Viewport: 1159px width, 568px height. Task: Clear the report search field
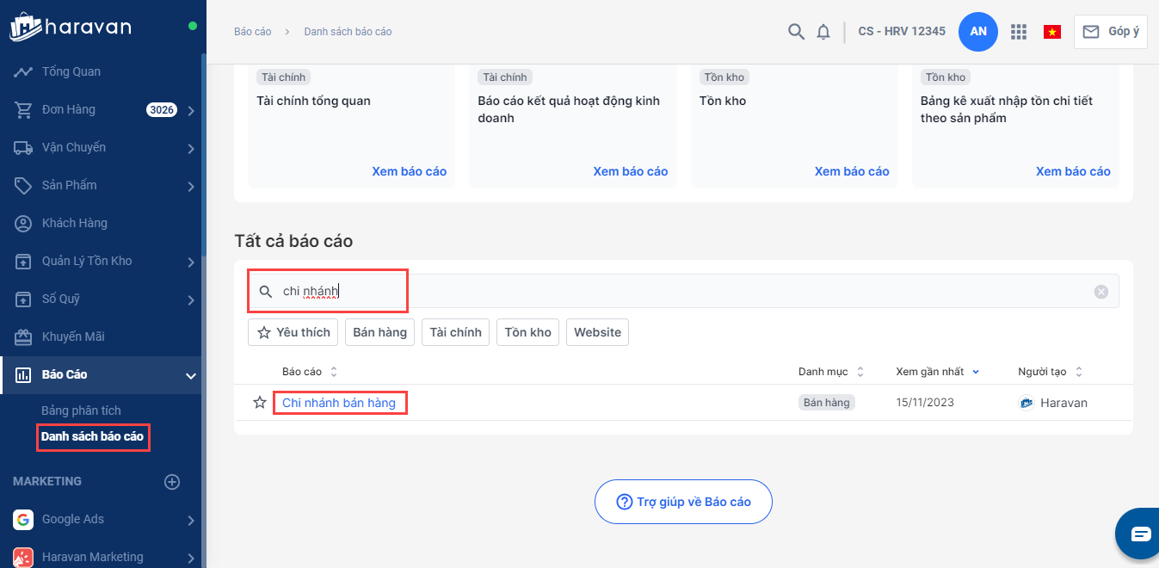[x=1101, y=292]
